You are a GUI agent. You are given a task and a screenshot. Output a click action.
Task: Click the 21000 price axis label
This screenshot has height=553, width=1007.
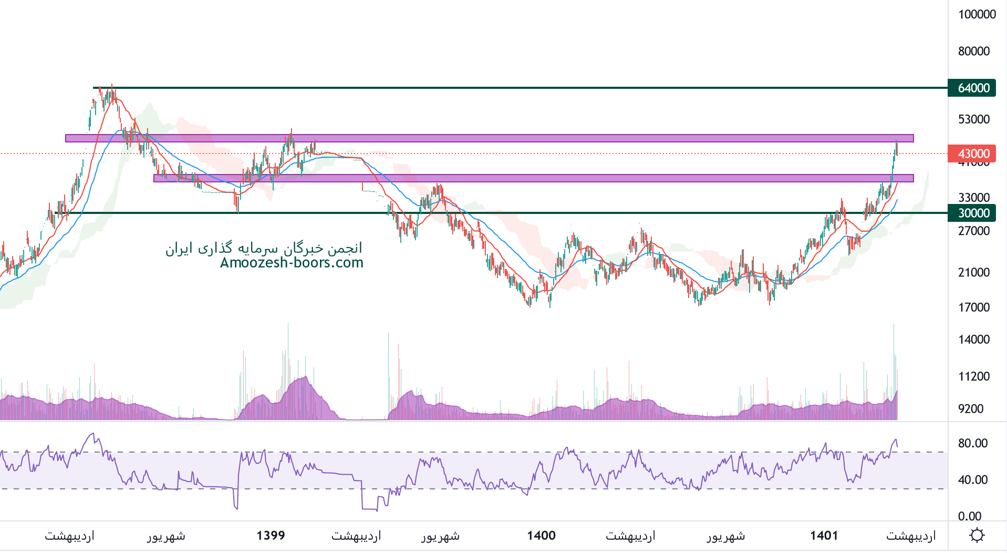pos(973,272)
